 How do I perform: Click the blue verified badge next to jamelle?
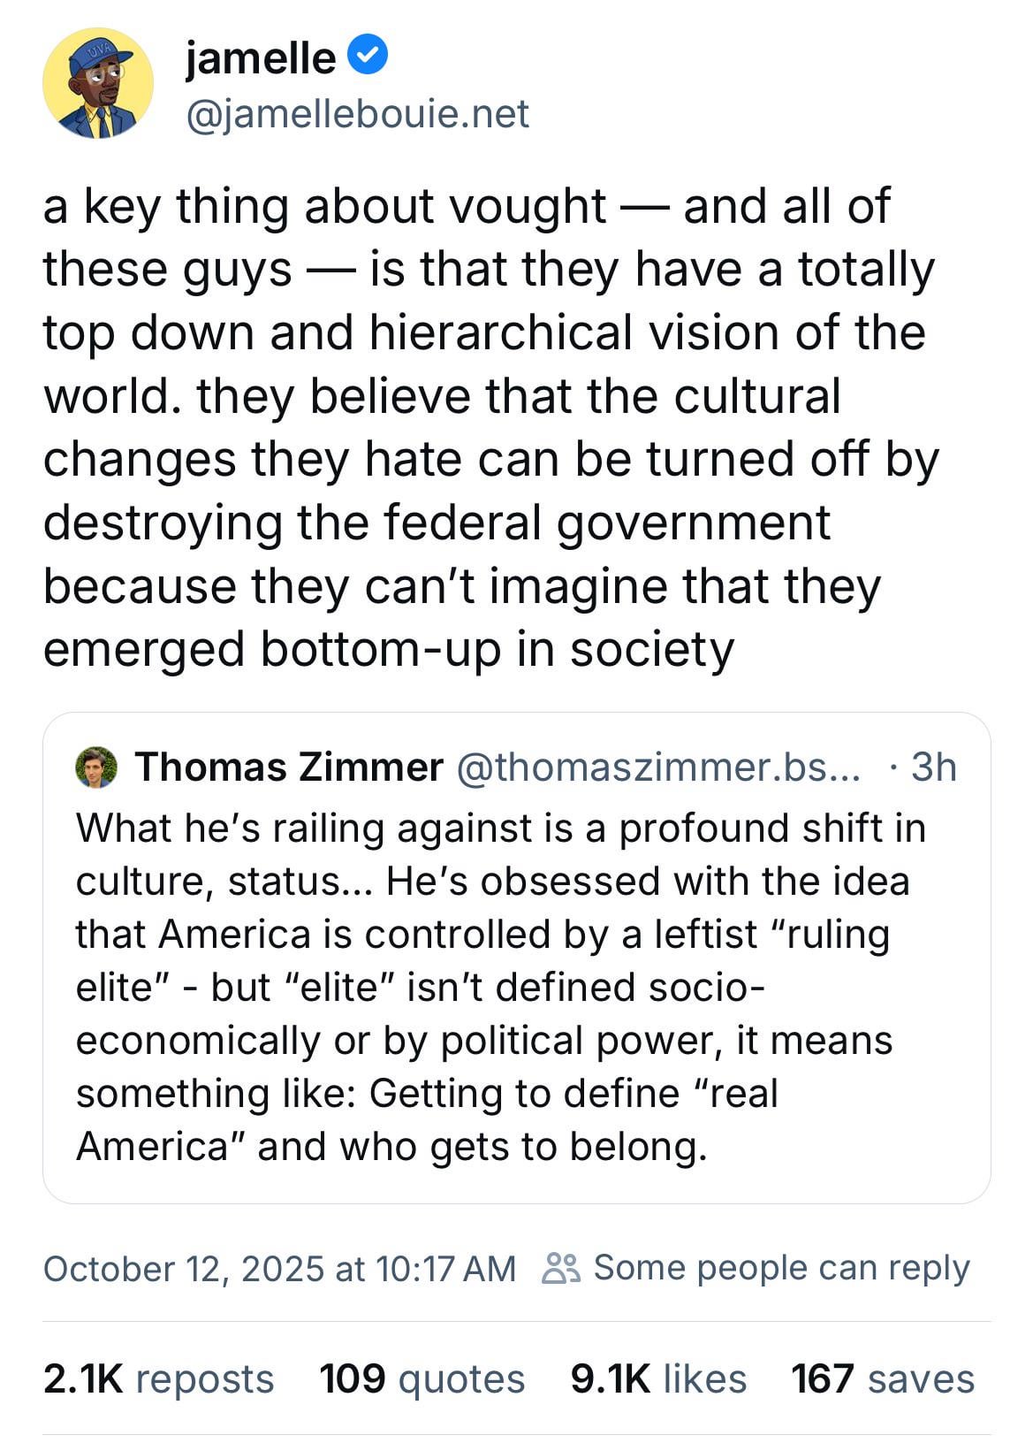click(366, 57)
